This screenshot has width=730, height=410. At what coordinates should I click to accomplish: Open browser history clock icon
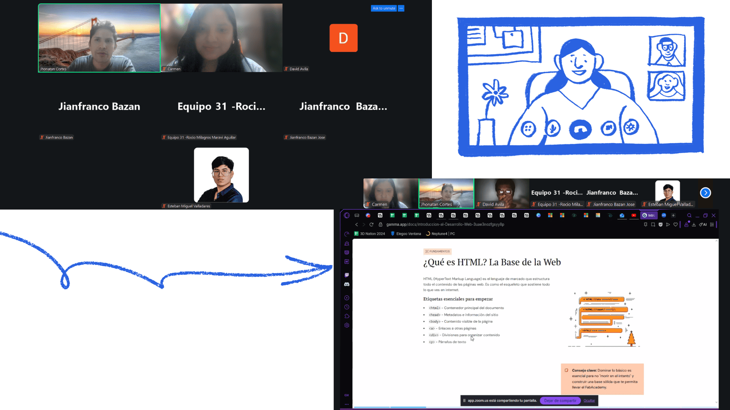click(x=346, y=307)
